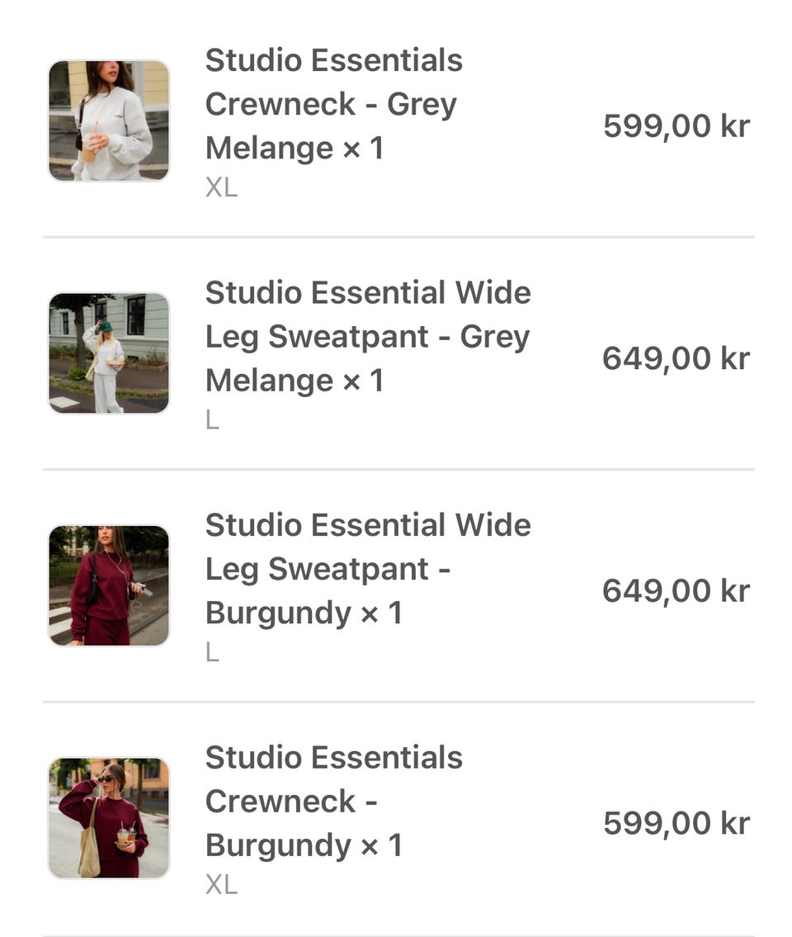Tap the × 1 quantity of Burgundy sweatpant

(x=381, y=613)
